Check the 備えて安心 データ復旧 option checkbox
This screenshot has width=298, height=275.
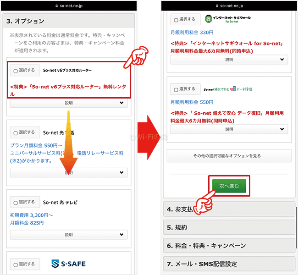[x=176, y=90]
